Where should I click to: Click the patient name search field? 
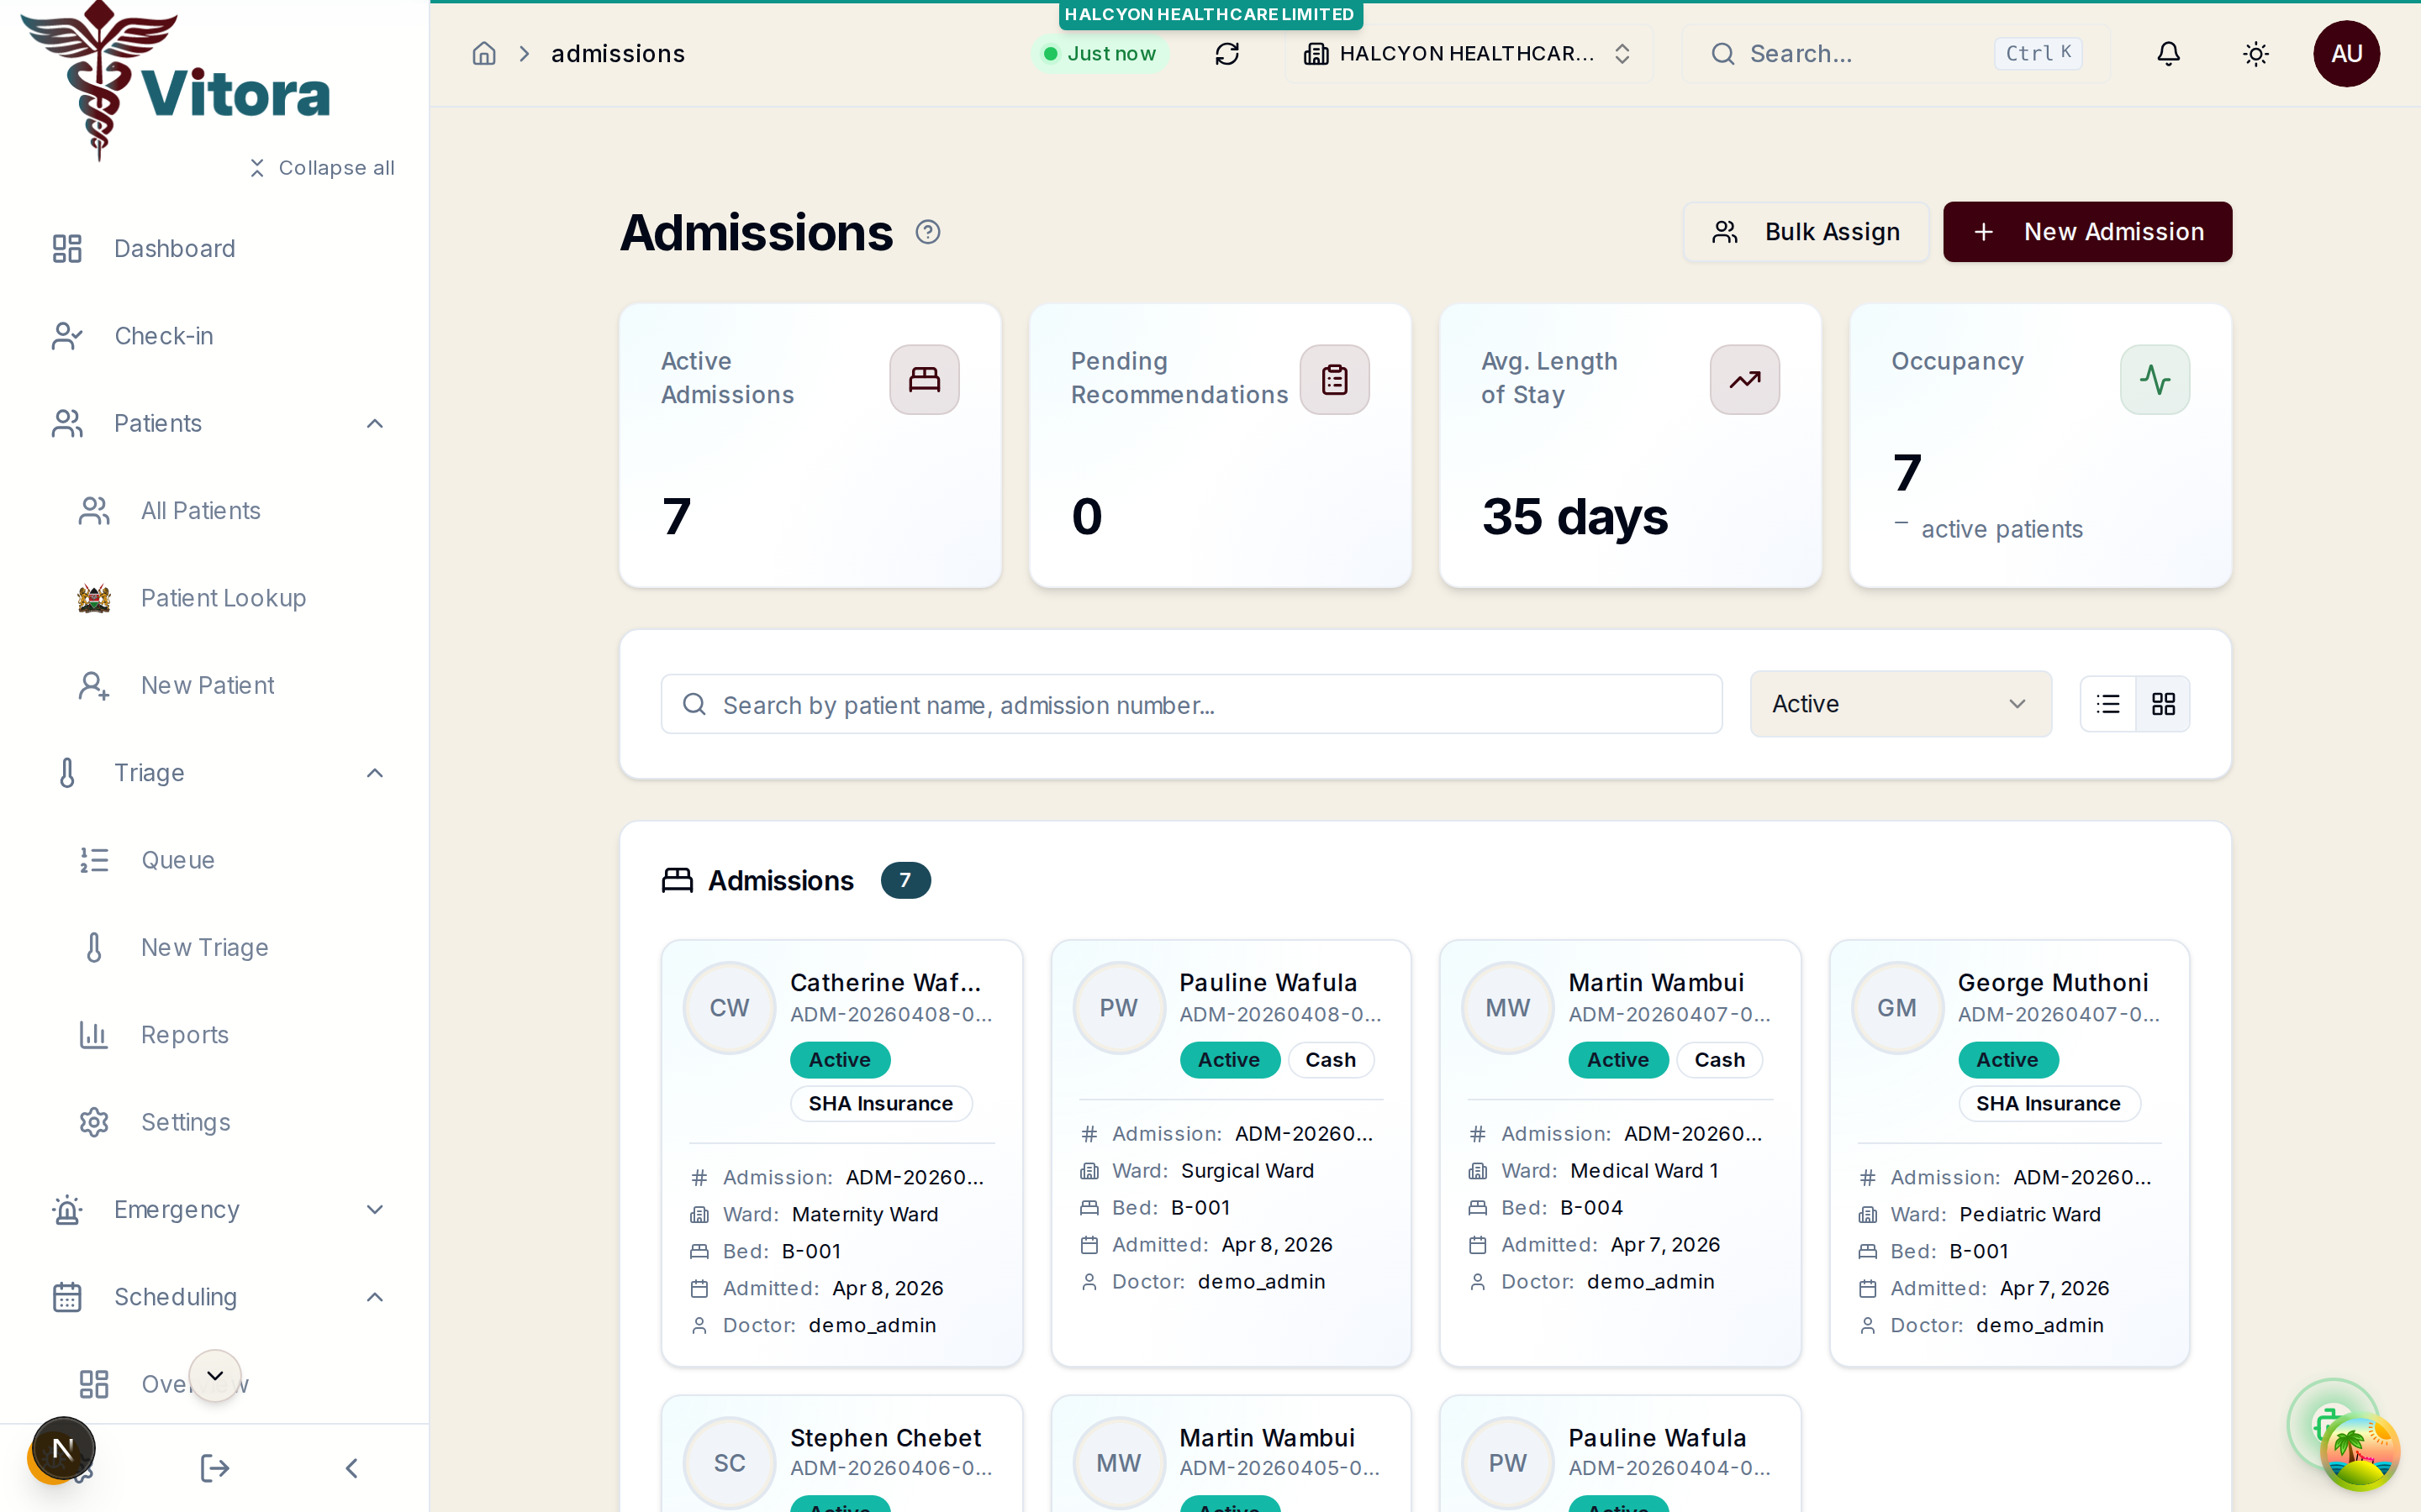coord(1191,705)
